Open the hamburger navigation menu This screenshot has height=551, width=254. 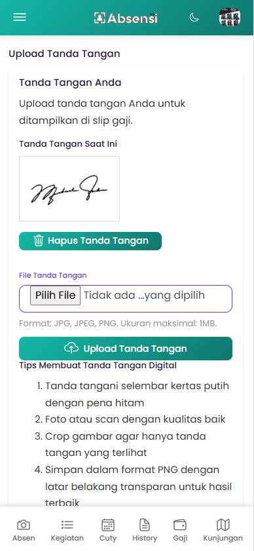click(x=20, y=17)
